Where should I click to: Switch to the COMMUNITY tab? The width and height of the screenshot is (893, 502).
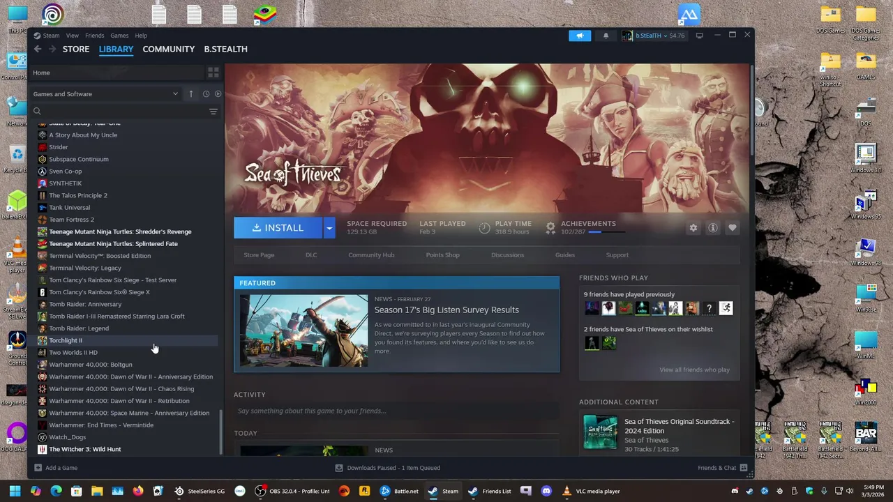coord(168,49)
